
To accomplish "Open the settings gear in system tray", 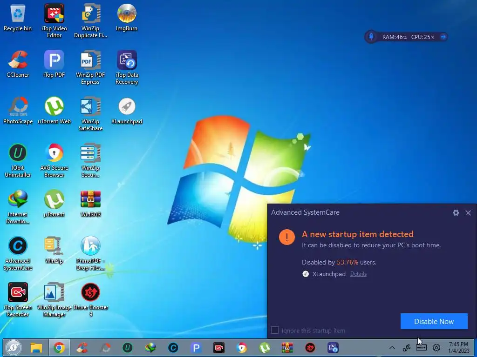I will click(436, 348).
